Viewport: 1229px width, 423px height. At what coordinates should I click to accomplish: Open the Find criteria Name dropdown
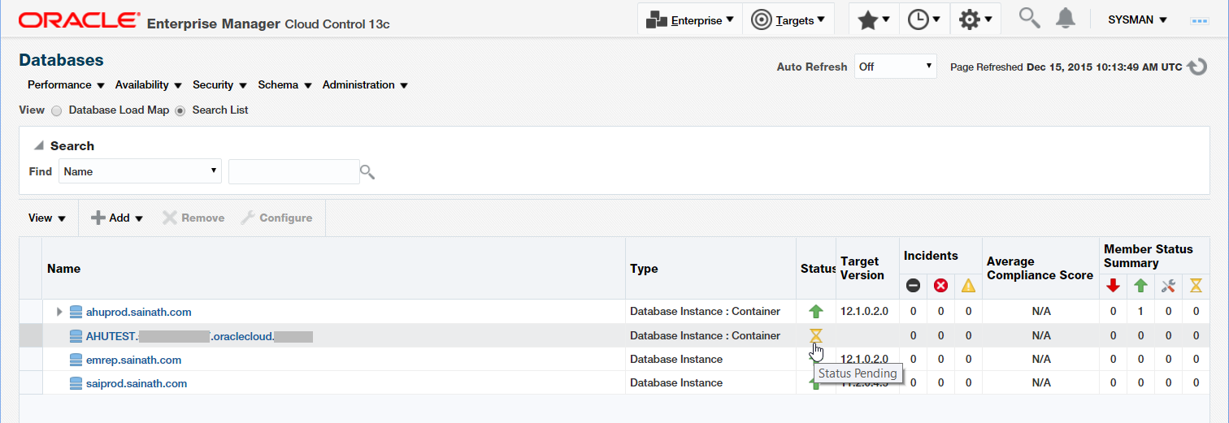[x=140, y=171]
